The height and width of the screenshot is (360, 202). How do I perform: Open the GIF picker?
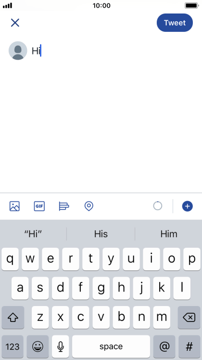(39, 206)
